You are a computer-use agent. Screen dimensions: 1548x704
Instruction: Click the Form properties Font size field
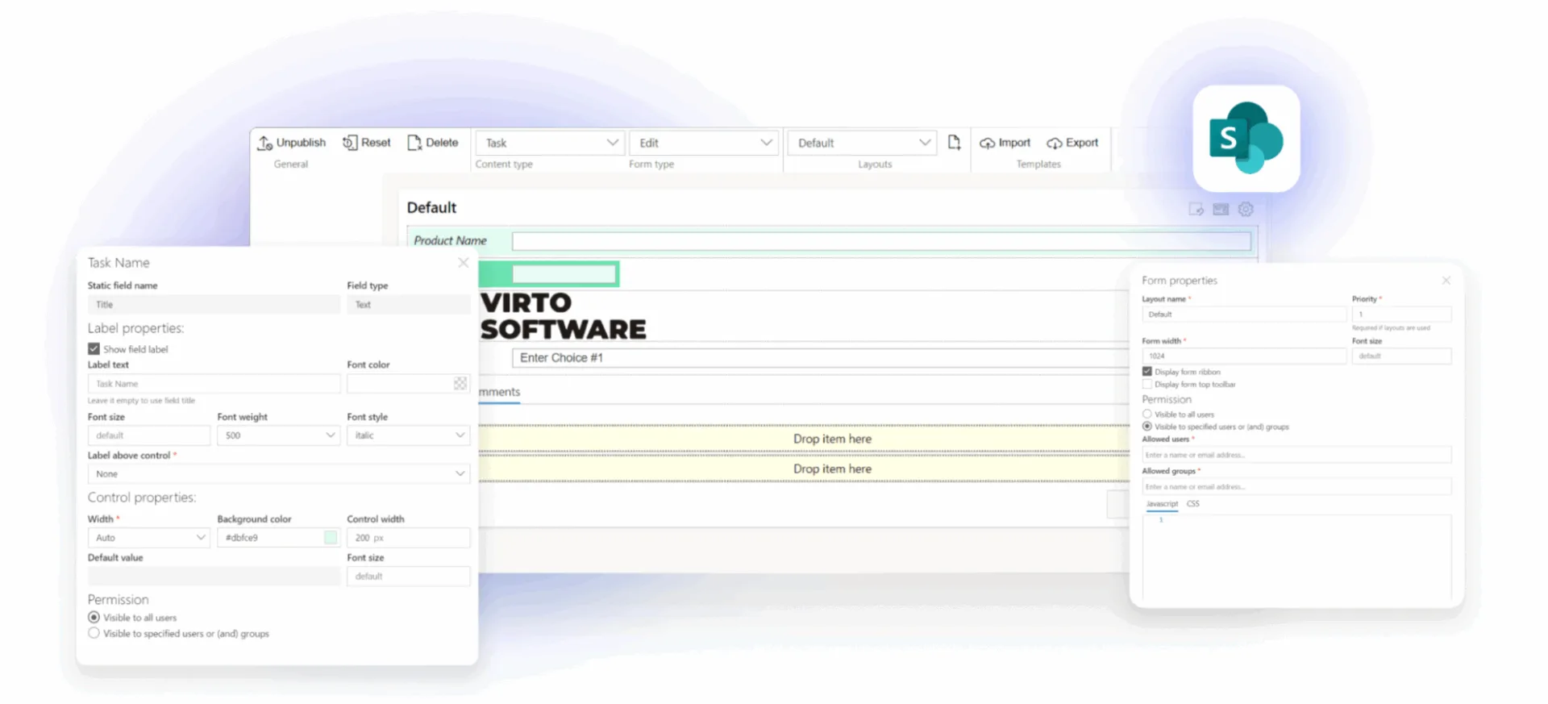1401,356
